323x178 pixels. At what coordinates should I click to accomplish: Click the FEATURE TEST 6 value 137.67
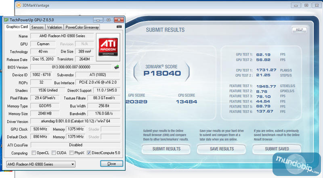[x=265, y=111]
